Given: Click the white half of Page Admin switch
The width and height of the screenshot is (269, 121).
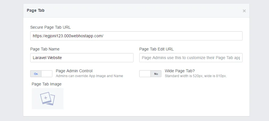Looking at the screenshot, I should click(47, 74).
